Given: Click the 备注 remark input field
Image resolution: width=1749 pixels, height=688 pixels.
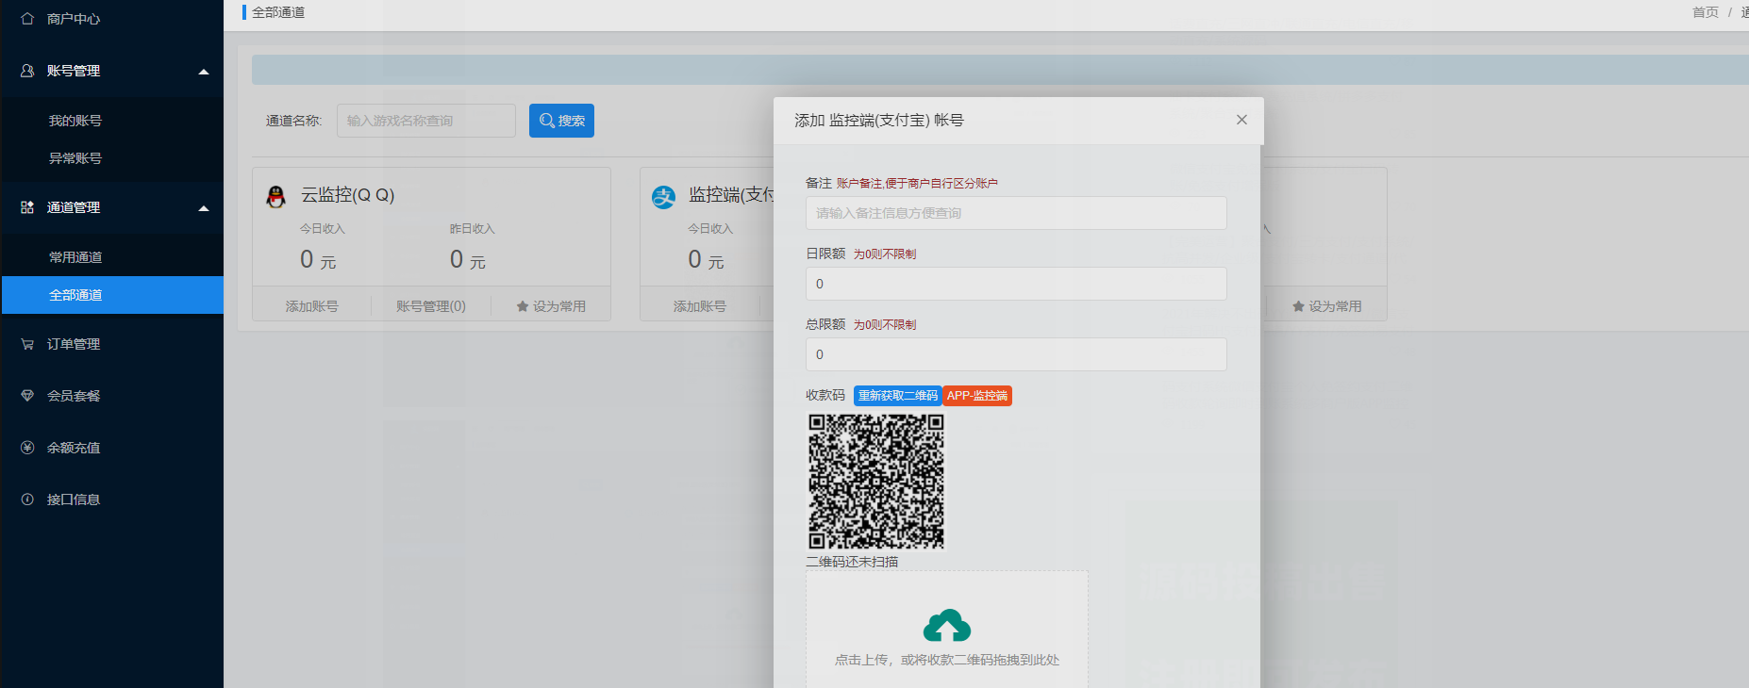Looking at the screenshot, I should click(1015, 213).
